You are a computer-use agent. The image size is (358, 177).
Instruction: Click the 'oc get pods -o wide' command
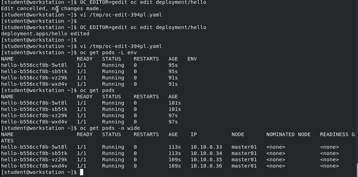[110, 128]
